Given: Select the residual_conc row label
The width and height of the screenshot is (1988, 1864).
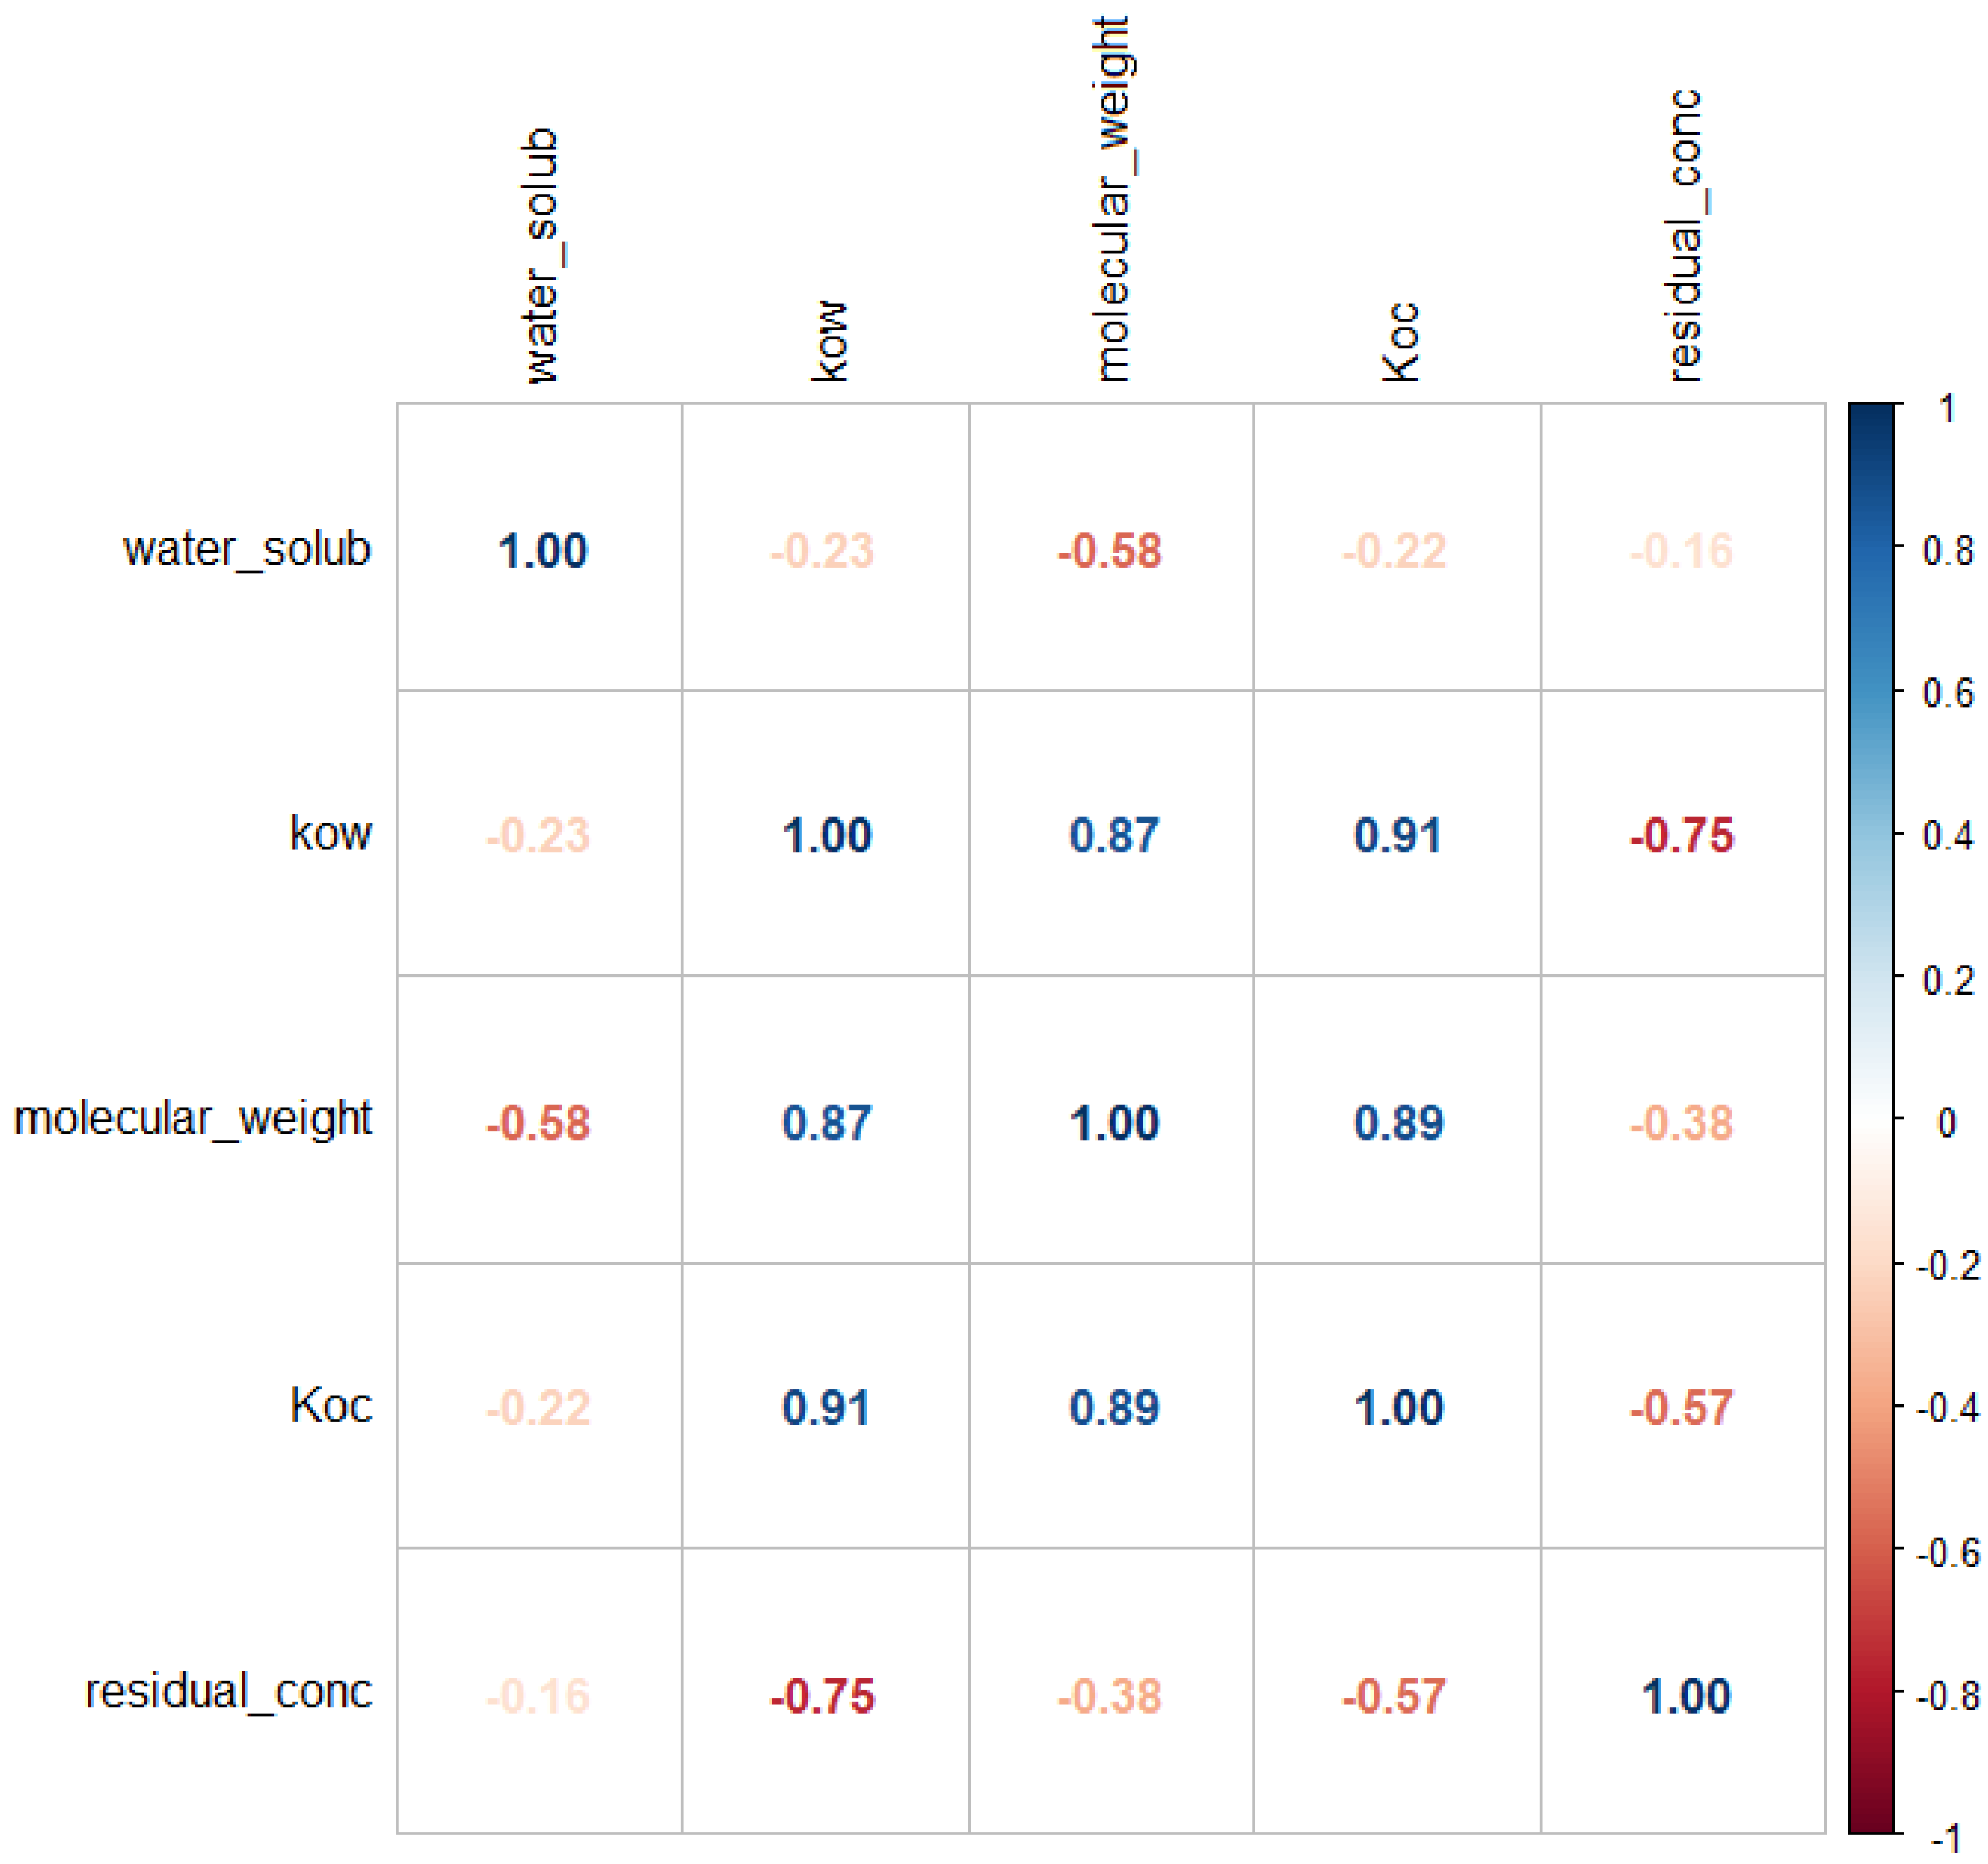Looking at the screenshot, I should tap(228, 1691).
